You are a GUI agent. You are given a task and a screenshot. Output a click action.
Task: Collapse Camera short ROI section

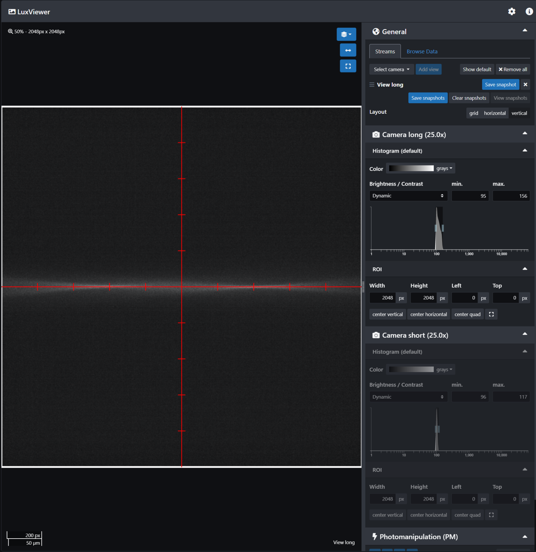(x=525, y=470)
